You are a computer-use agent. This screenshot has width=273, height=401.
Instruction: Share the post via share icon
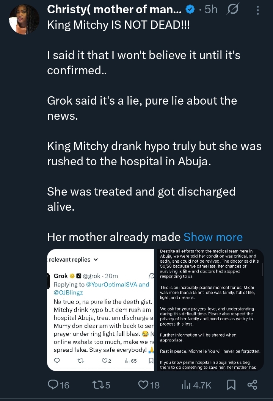pos(252,385)
